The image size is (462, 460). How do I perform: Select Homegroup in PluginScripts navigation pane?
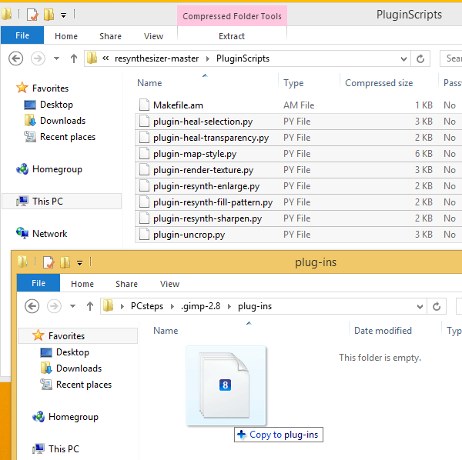point(57,169)
